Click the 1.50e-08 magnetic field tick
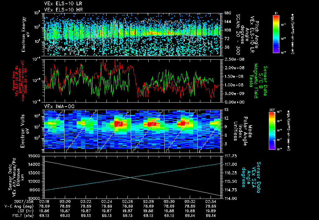Viewport: 319px width, 220px height. point(234,76)
